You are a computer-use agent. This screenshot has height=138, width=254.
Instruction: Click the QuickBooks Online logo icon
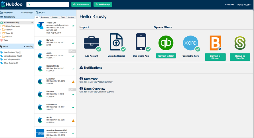(166, 43)
